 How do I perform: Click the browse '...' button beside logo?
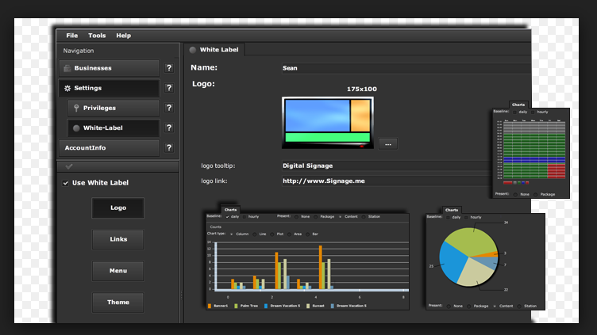click(388, 144)
